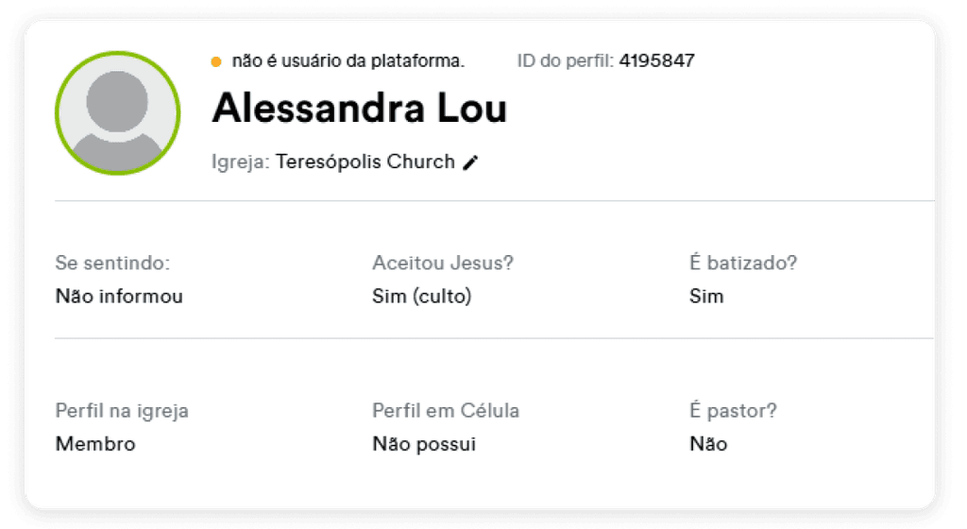Click the 'É batizado?' label

coord(743,263)
